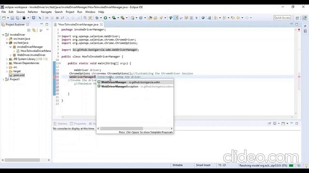Viewport: 309px width, 173px height.
Task: Click the External Tools run icon
Action: click(123, 18)
